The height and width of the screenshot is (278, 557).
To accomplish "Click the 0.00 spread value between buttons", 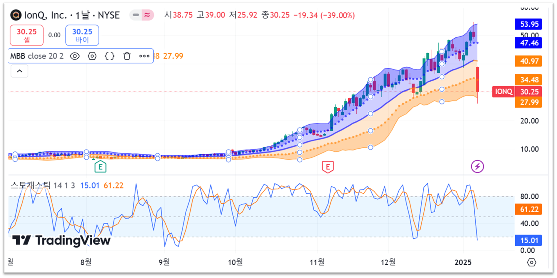I will [x=54, y=35].
